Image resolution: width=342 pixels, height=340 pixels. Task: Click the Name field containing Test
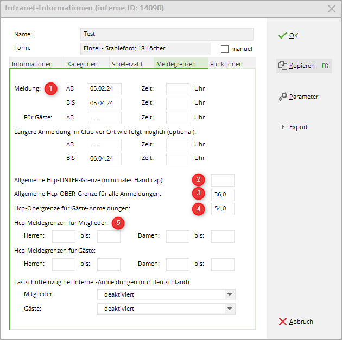coord(166,34)
